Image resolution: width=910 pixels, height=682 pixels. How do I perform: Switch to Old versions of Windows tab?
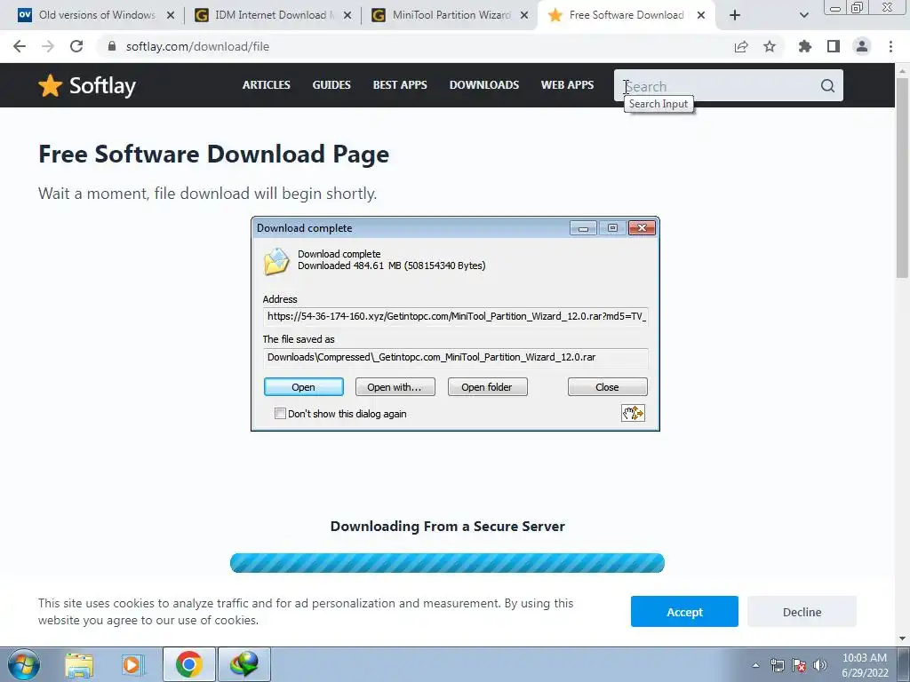pos(97,15)
